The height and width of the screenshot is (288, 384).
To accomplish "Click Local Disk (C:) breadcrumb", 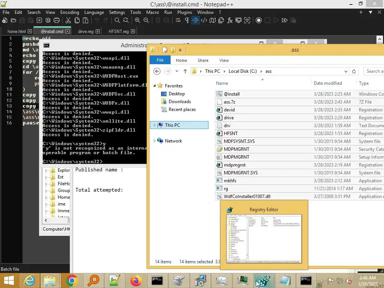I will [243, 71].
